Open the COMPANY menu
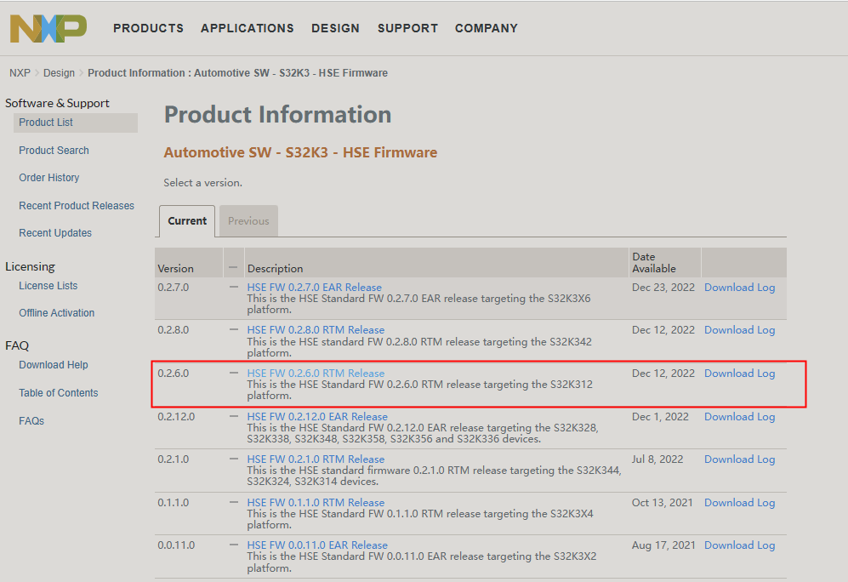848x582 pixels. (x=486, y=28)
